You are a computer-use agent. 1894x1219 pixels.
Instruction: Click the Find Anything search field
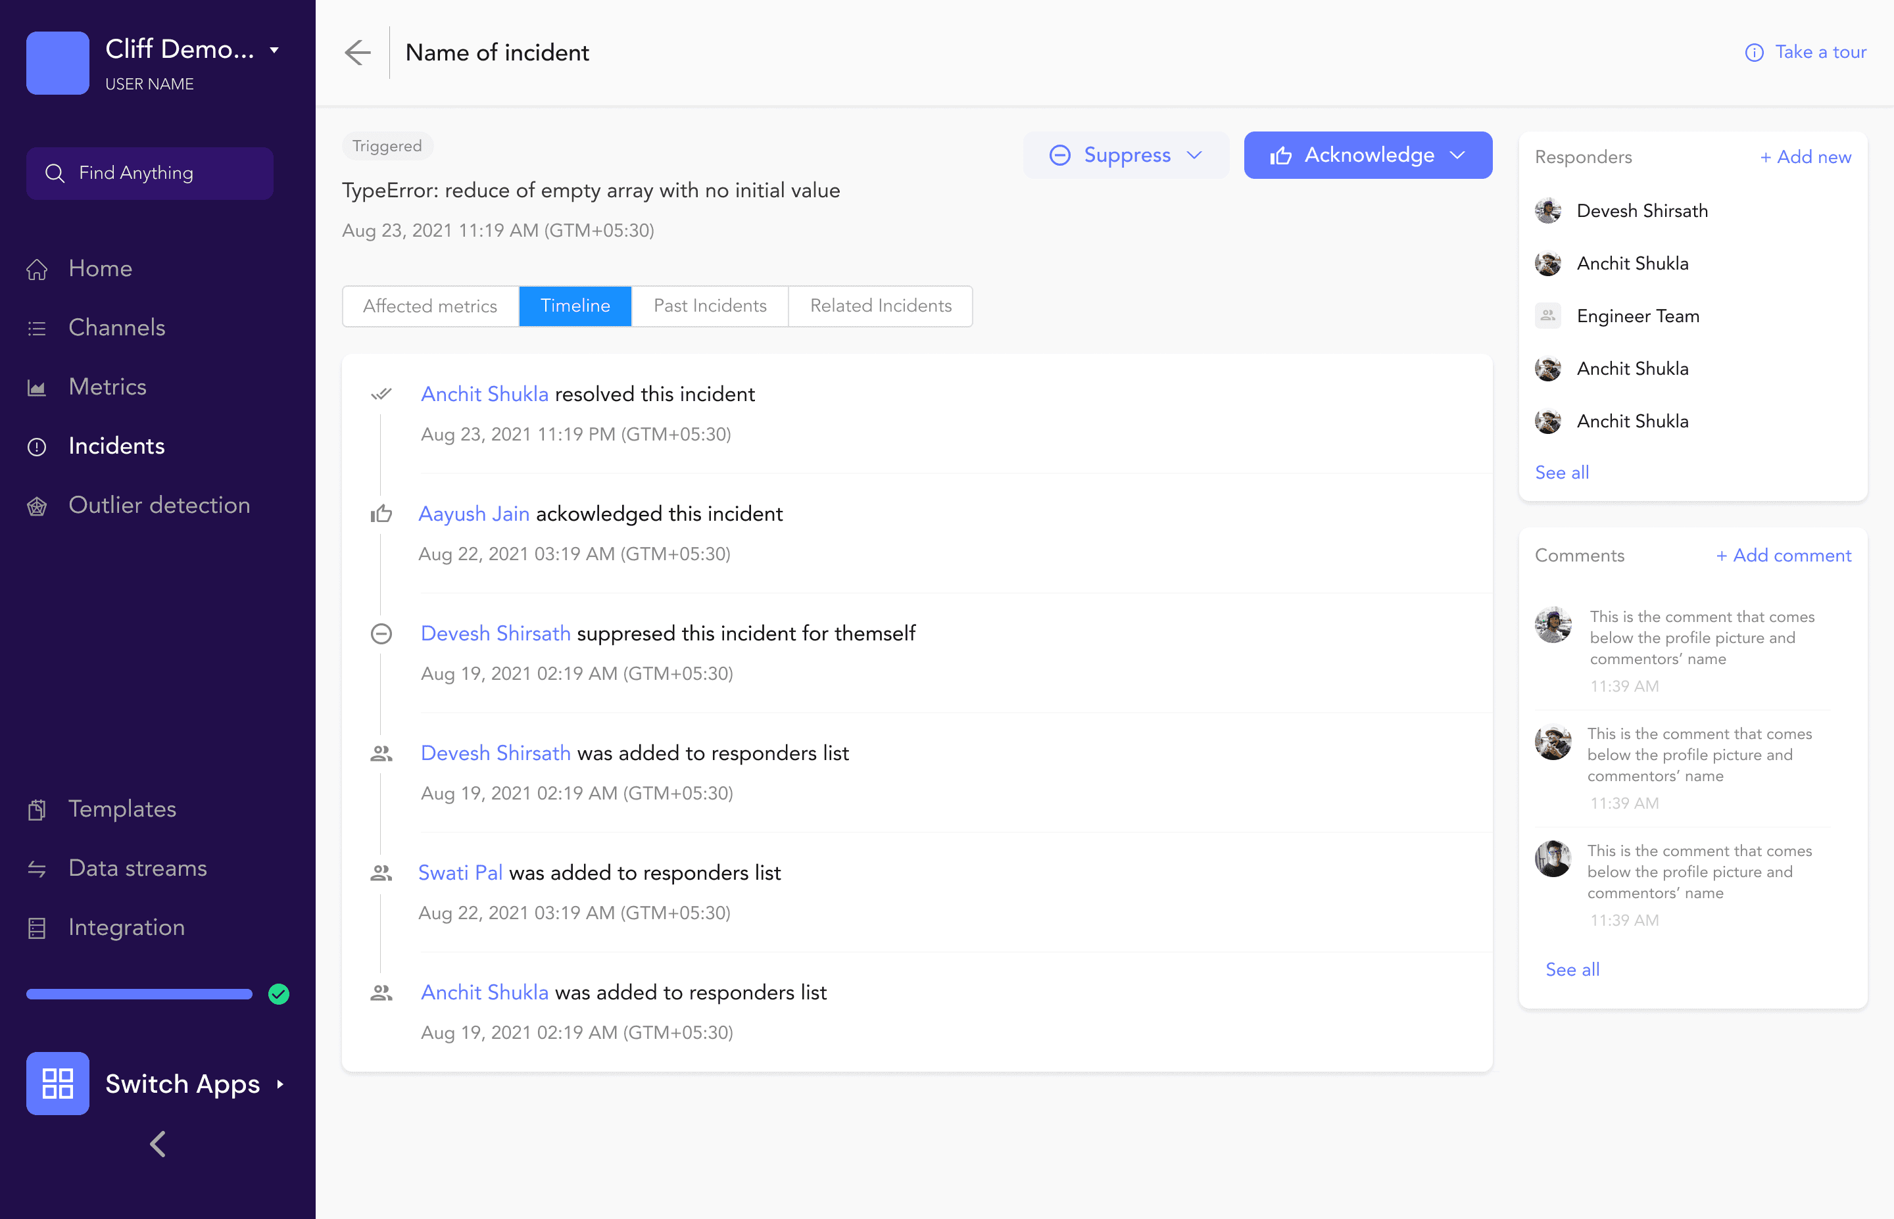[149, 172]
